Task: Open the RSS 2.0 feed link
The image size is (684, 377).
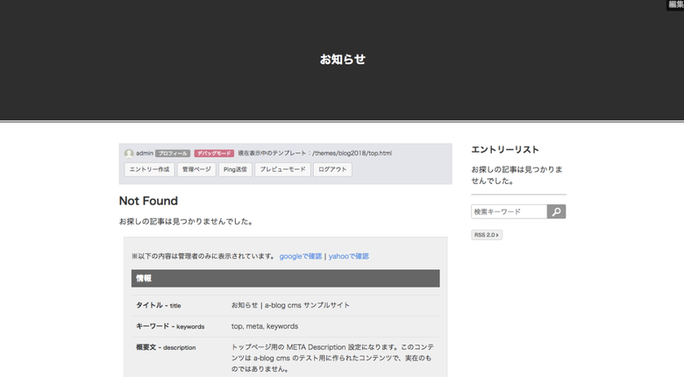Action: (487, 235)
